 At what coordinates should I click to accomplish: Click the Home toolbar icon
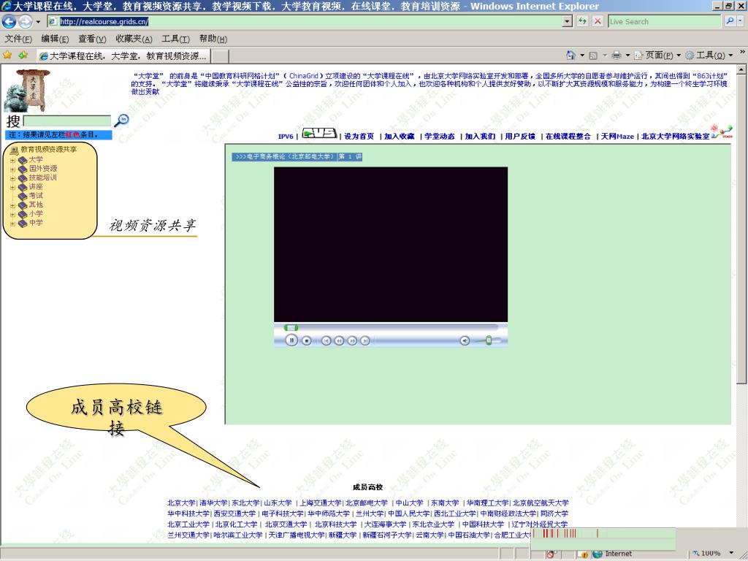(570, 56)
